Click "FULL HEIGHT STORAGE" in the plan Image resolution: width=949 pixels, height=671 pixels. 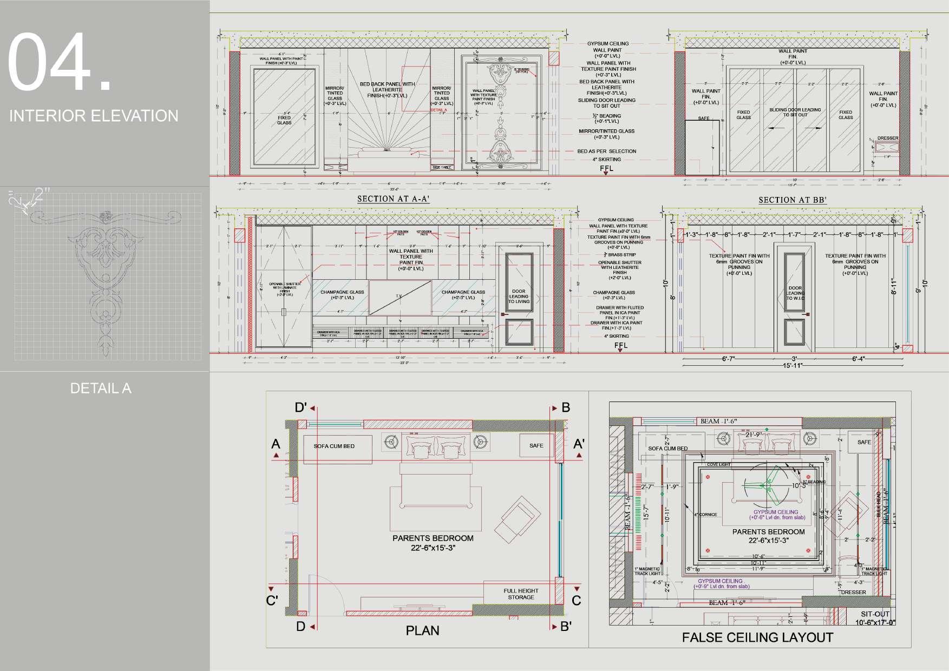pyautogui.click(x=521, y=594)
